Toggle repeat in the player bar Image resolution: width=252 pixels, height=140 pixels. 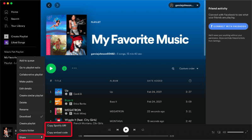coord(143,130)
